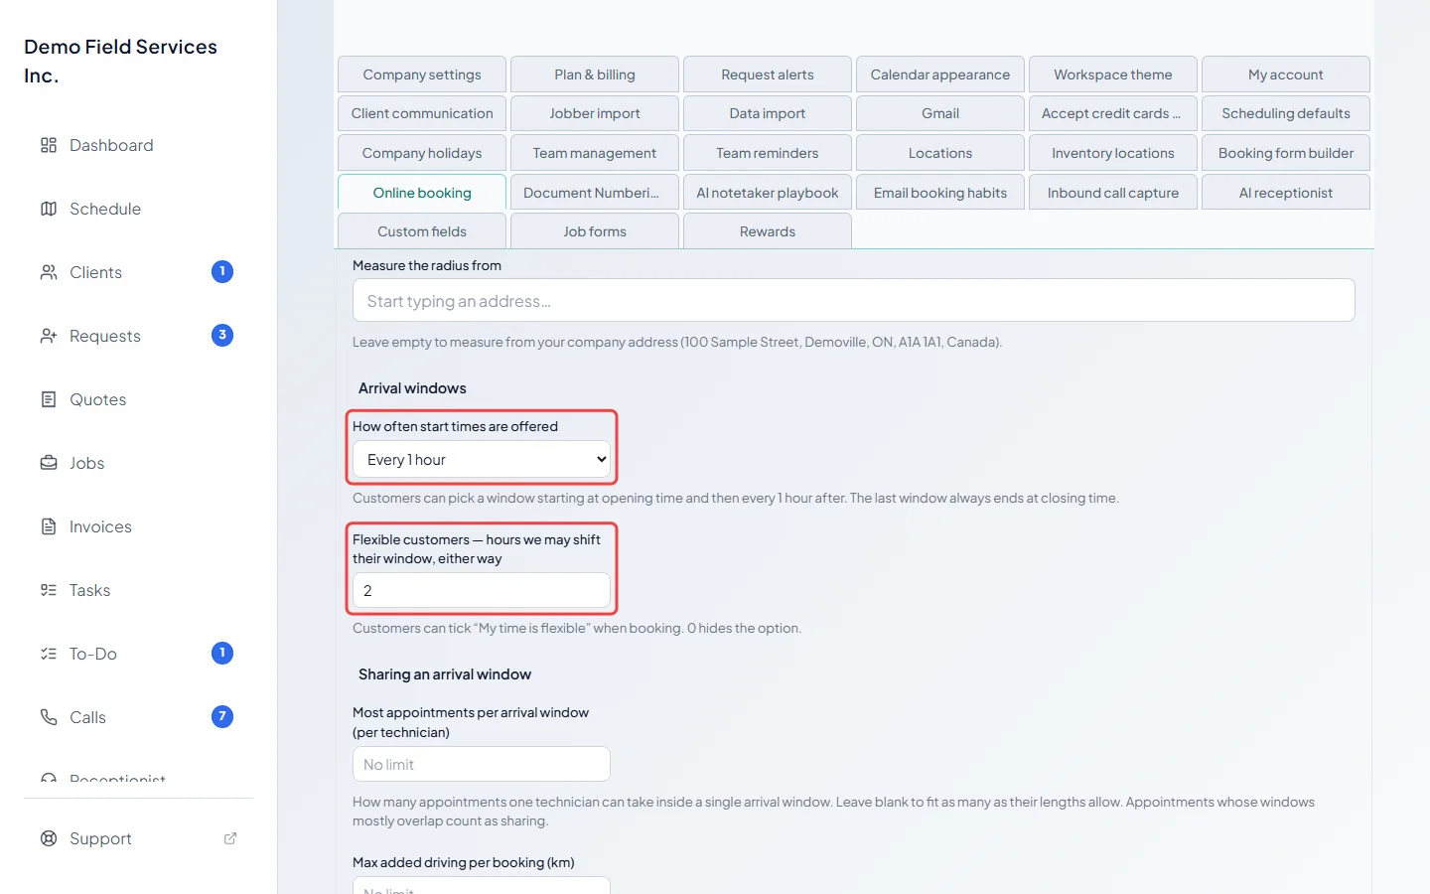Click the Invoices file icon
Viewport: 1430px width, 894px height.
tap(49, 526)
